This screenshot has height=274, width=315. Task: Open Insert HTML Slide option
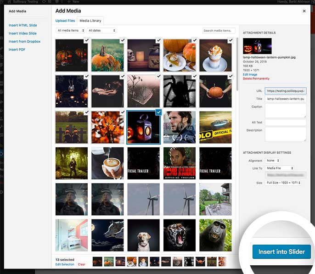pos(22,25)
